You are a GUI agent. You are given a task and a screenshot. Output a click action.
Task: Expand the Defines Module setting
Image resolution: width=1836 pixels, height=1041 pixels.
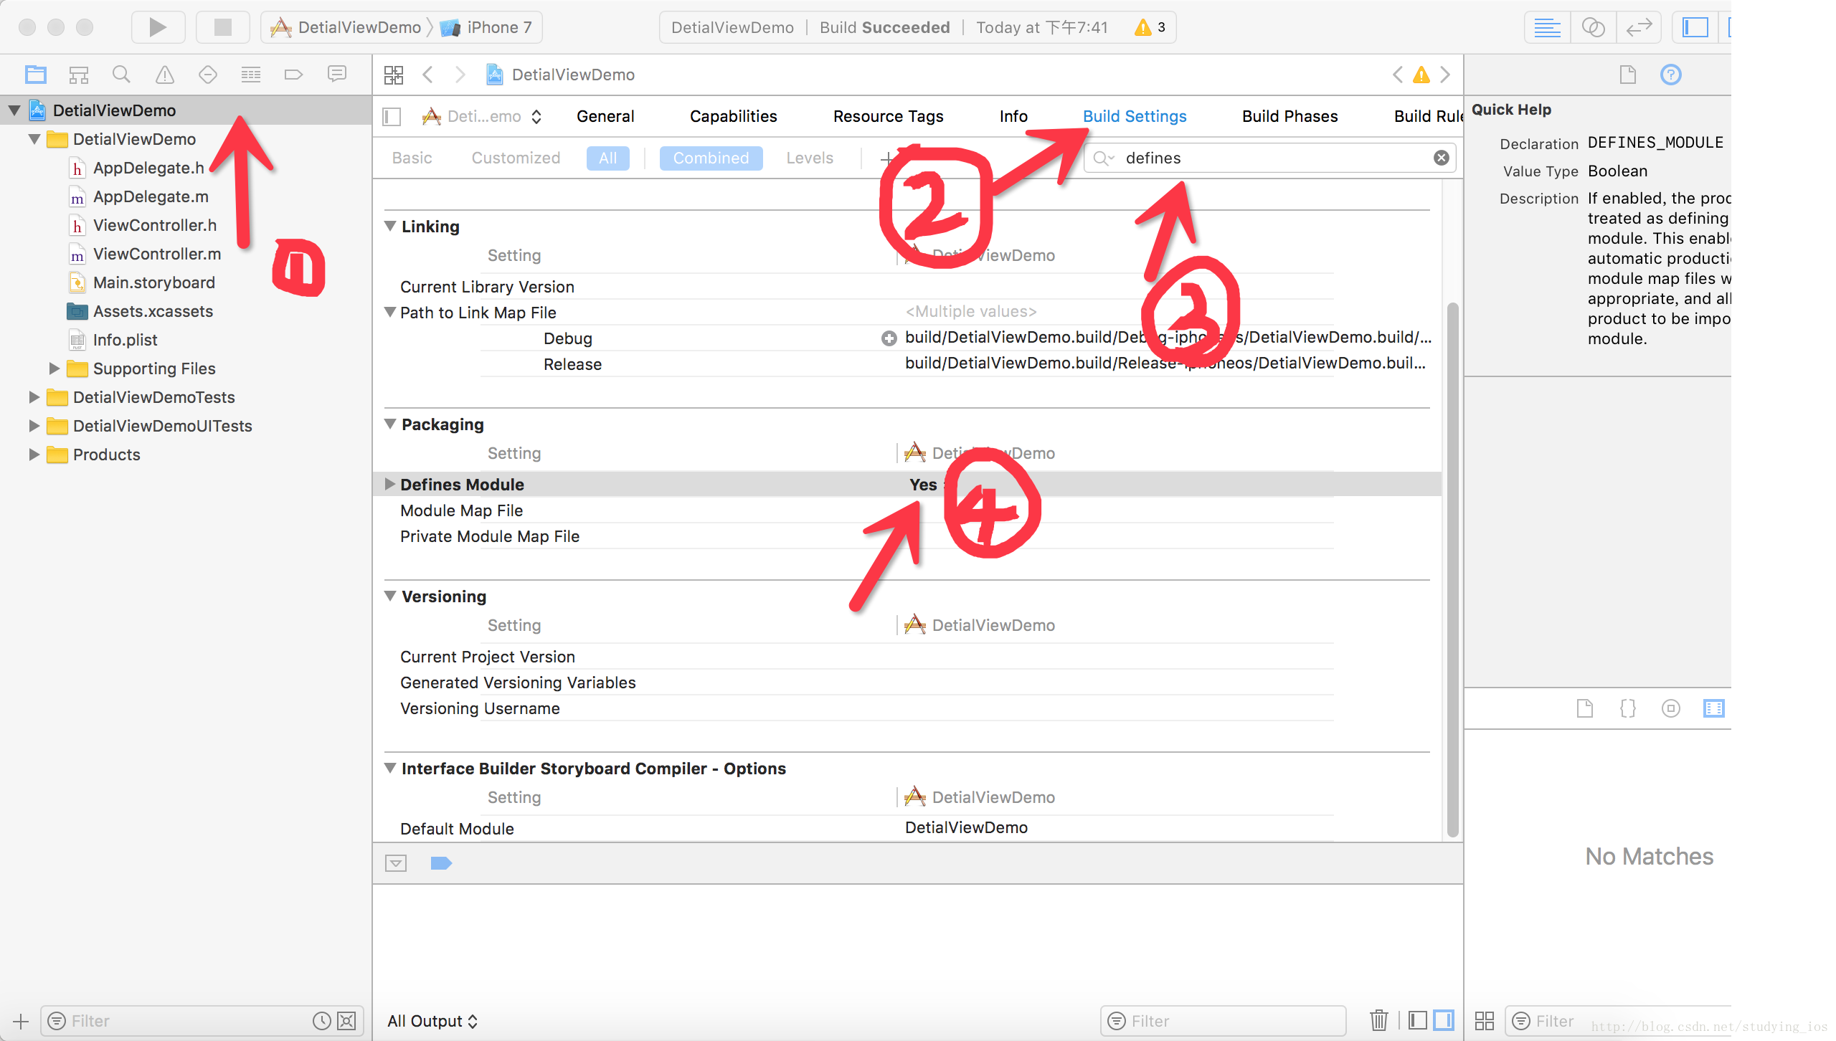coord(390,485)
